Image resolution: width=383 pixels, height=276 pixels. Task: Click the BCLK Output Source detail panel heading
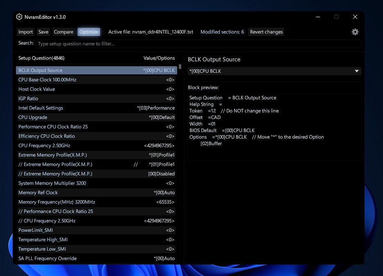point(214,60)
